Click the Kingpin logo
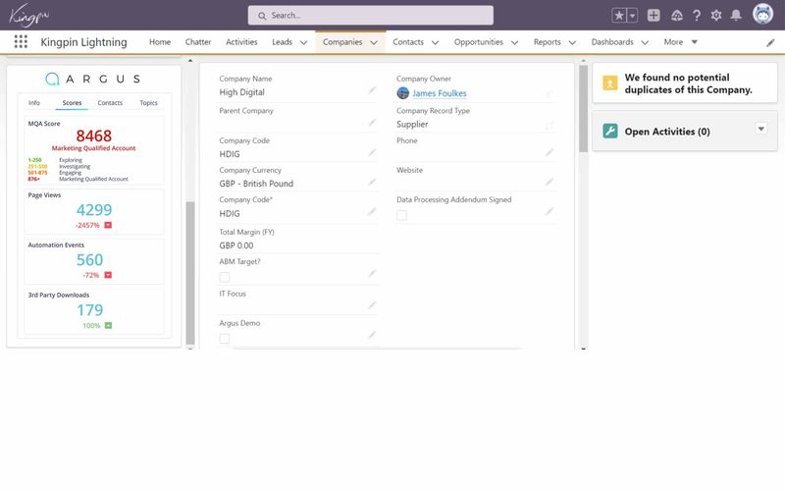 tap(28, 15)
